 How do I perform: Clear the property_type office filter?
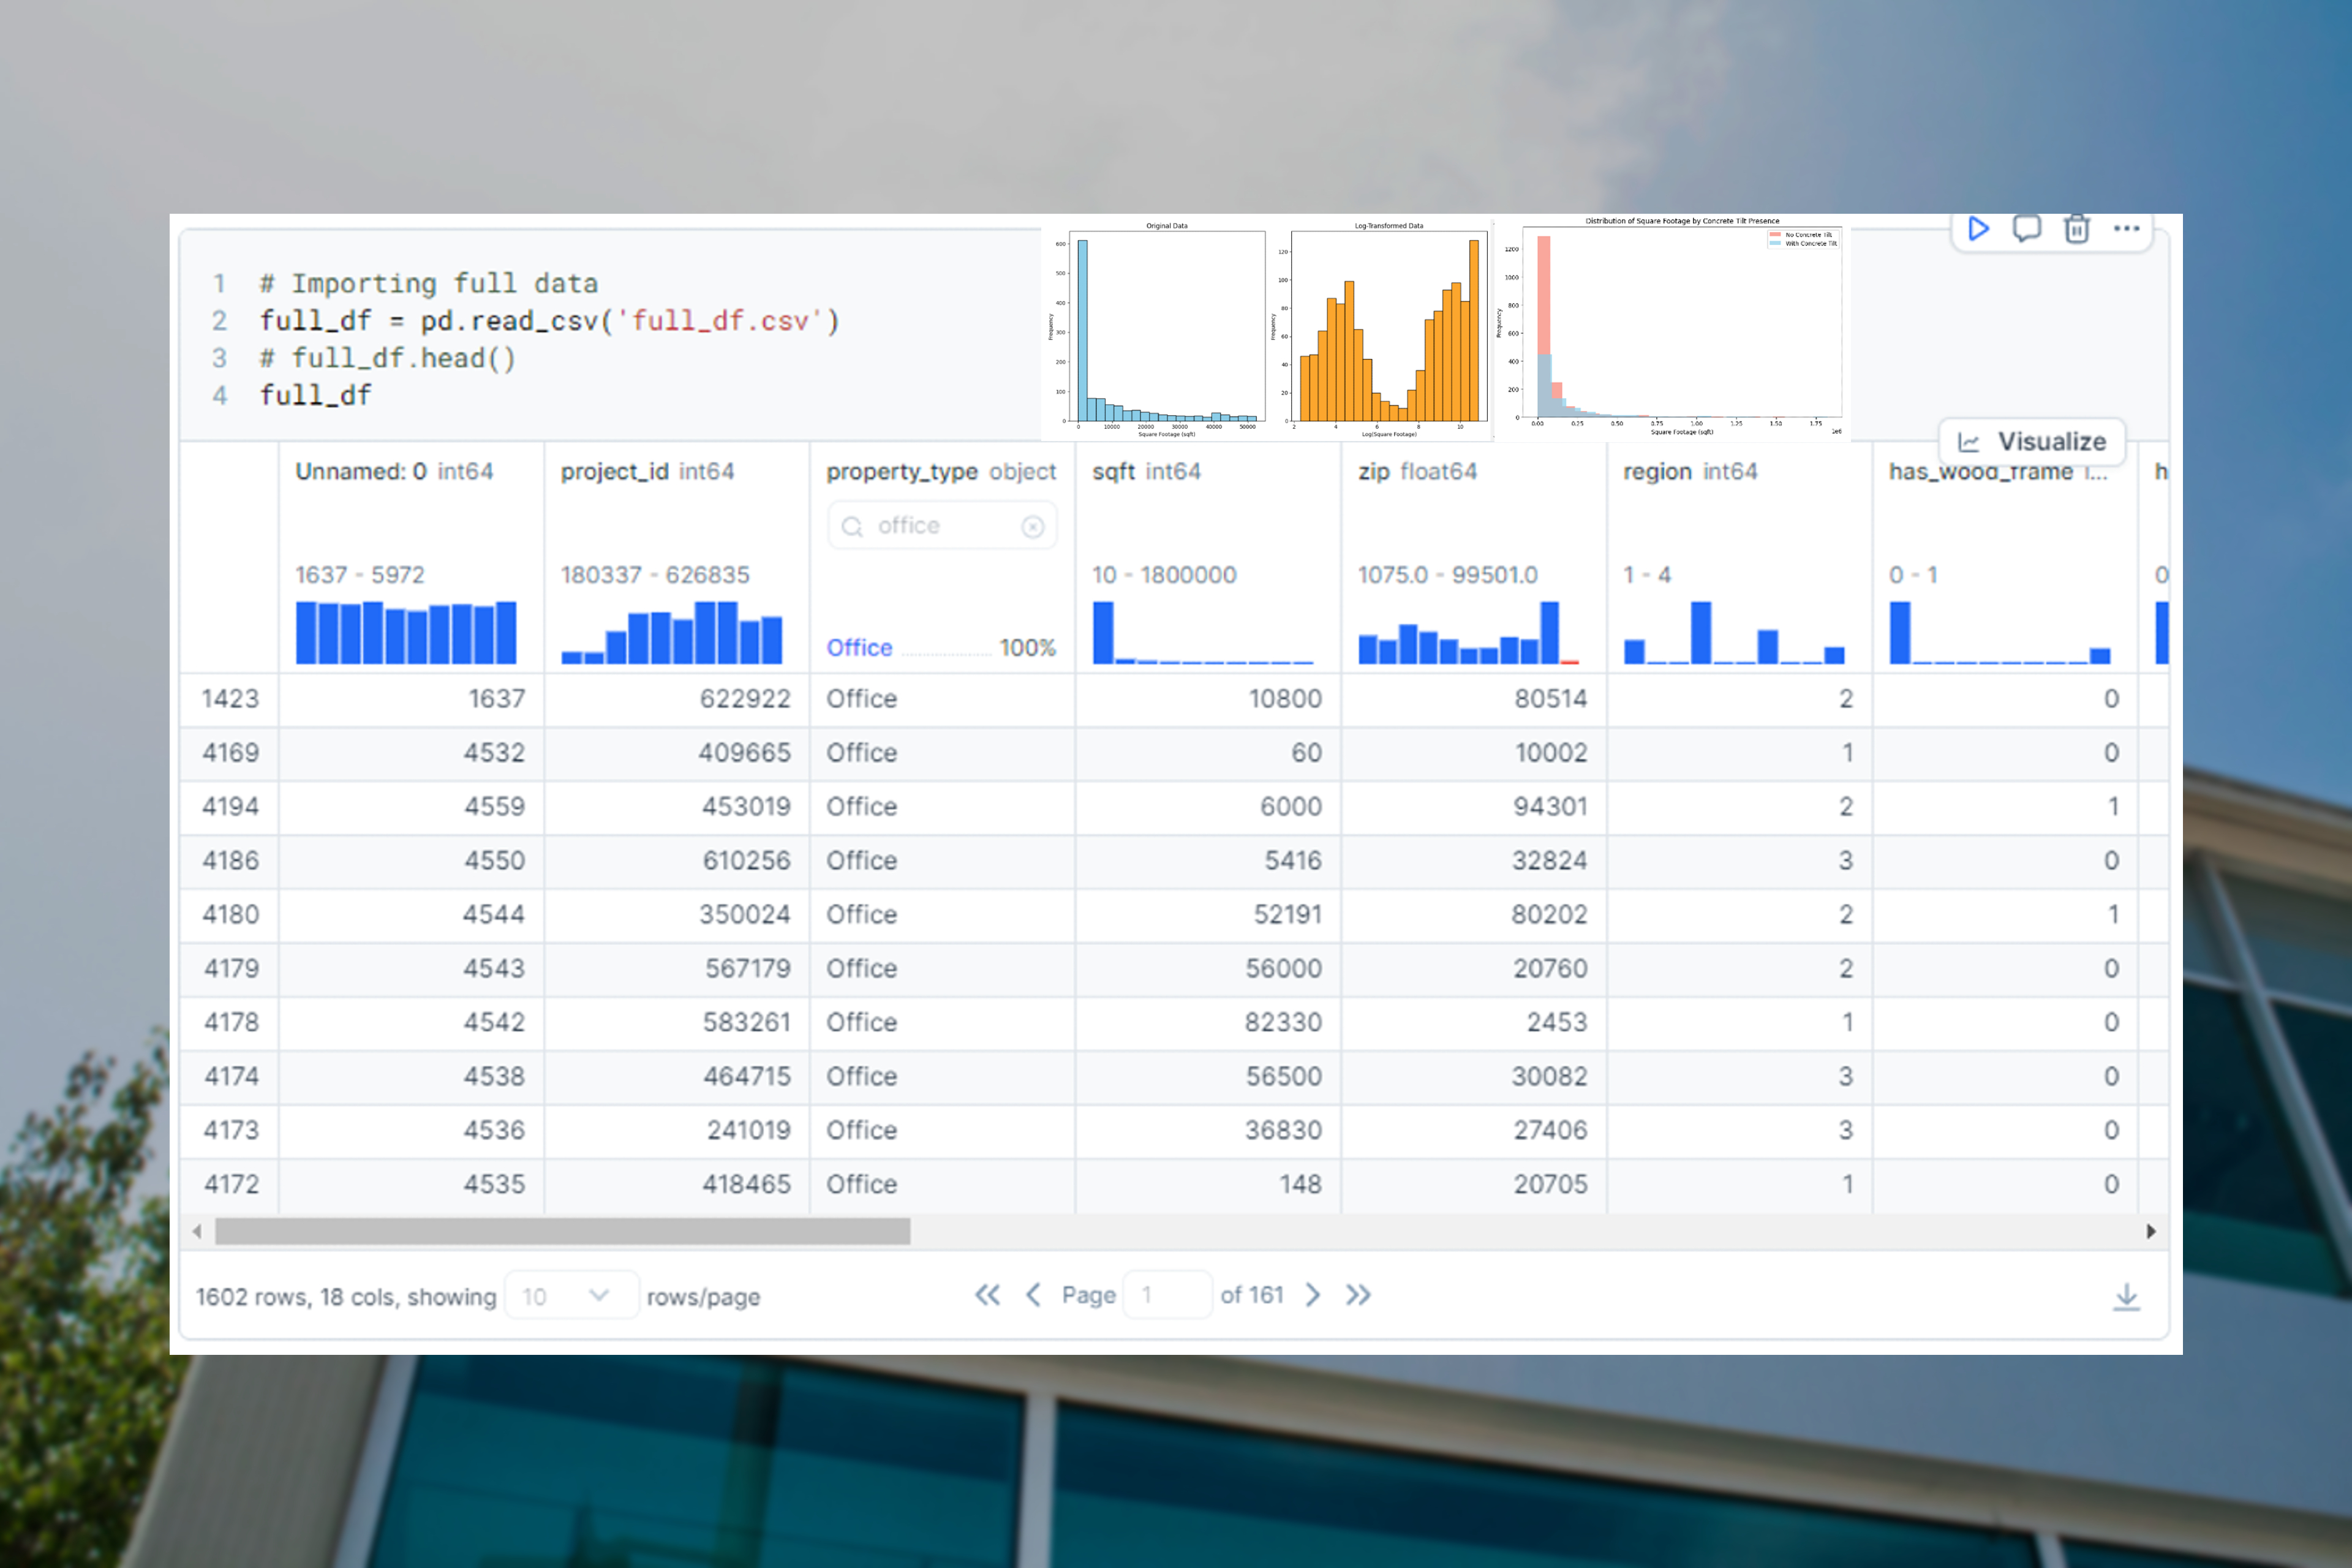click(x=1032, y=526)
